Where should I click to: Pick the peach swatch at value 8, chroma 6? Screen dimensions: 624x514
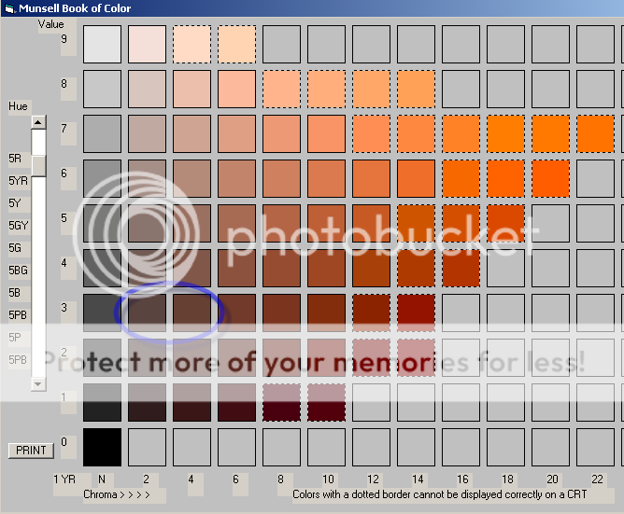[236, 88]
